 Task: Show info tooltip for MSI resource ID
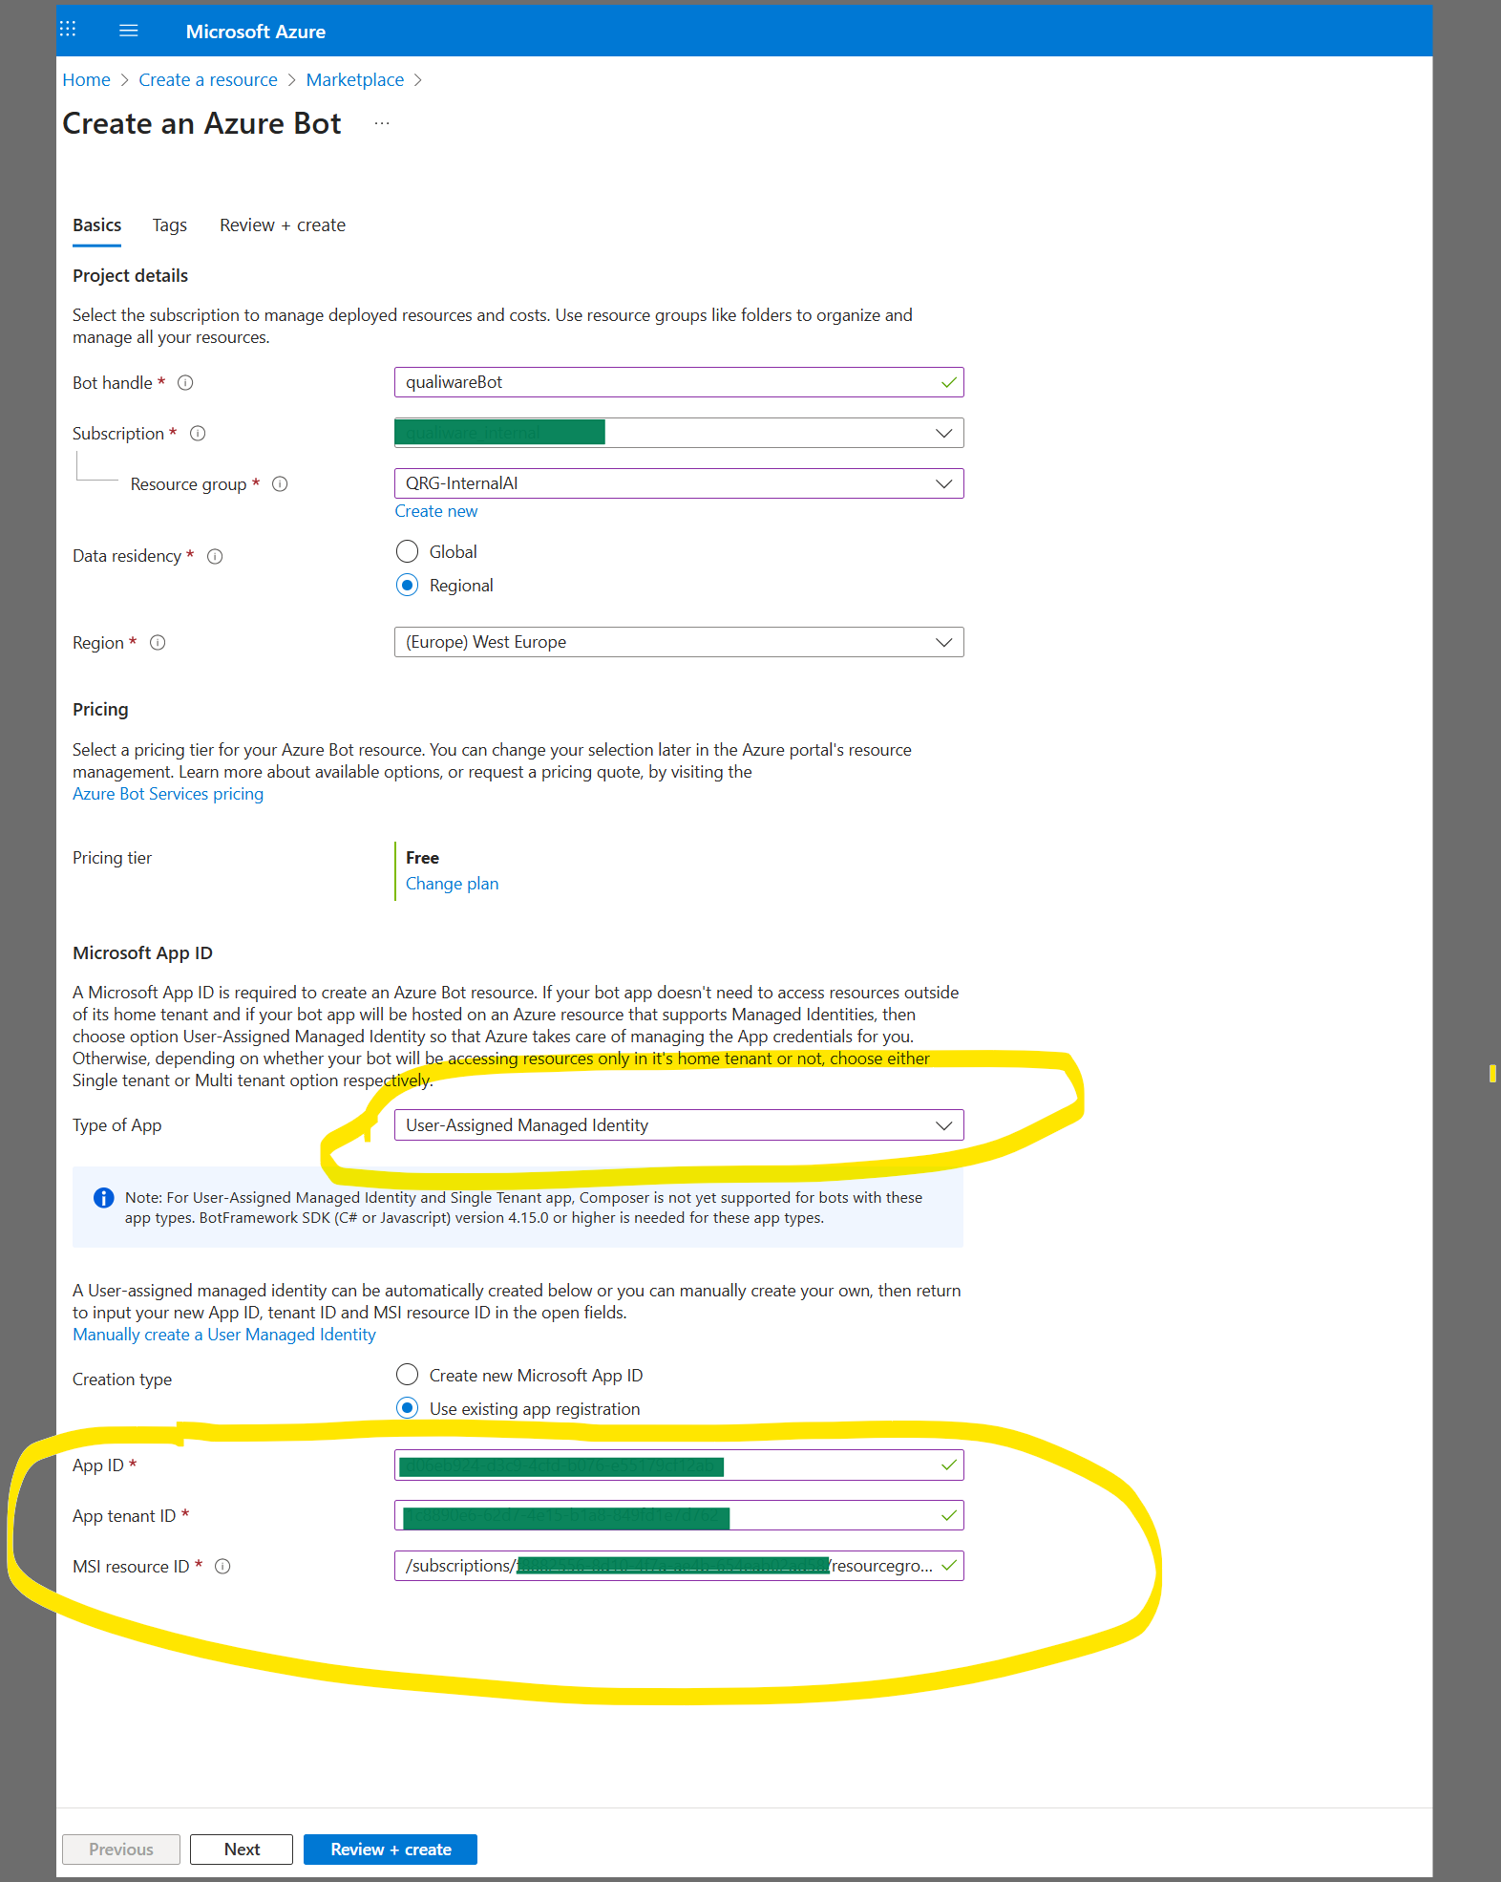pyautogui.click(x=222, y=1567)
